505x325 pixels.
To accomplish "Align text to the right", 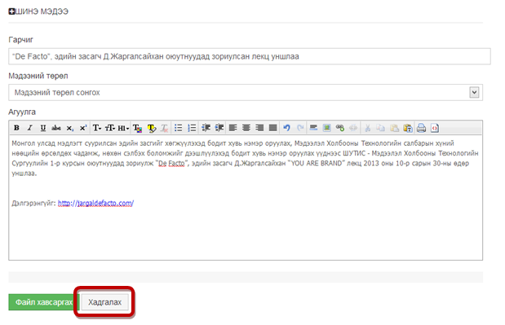I will pos(259,128).
